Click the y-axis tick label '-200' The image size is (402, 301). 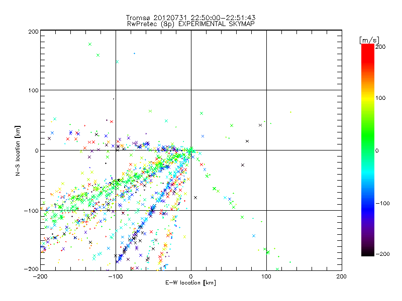(x=31, y=269)
